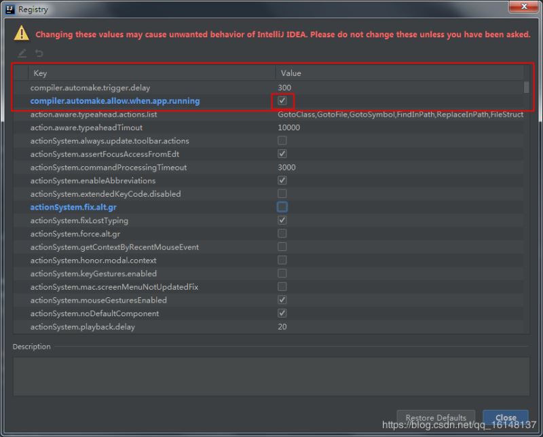Enable actionSystem.force.alt.gr checkbox

(282, 233)
